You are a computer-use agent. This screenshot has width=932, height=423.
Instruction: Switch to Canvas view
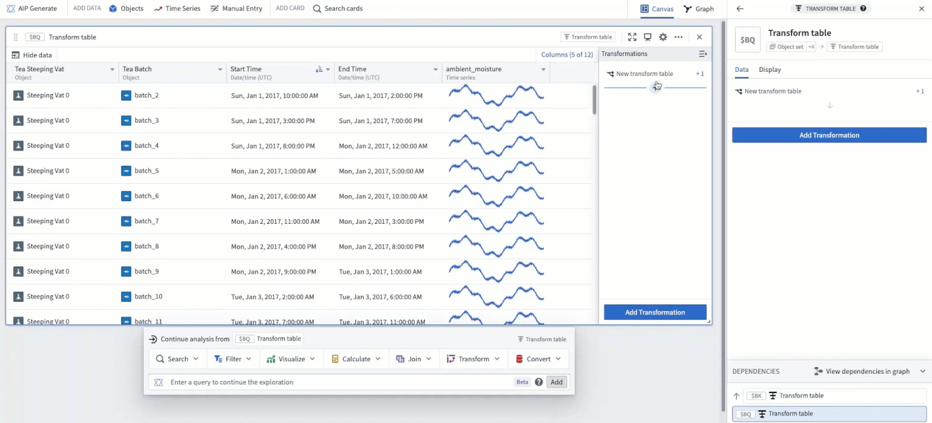pyautogui.click(x=657, y=9)
